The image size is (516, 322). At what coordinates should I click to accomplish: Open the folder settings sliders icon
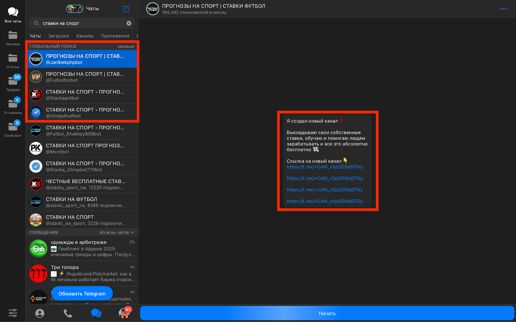tap(13, 313)
